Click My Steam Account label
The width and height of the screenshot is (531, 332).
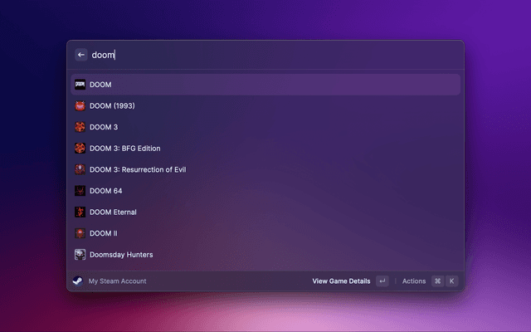pyautogui.click(x=117, y=281)
